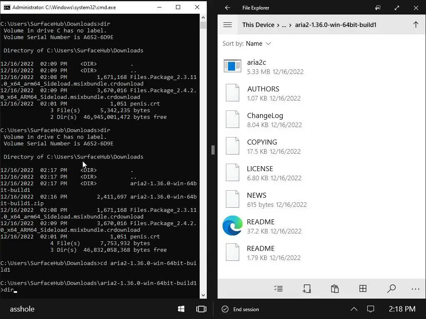Select the README file with Edge icon
The height and width of the screenshot is (319, 426).
click(x=233, y=226)
